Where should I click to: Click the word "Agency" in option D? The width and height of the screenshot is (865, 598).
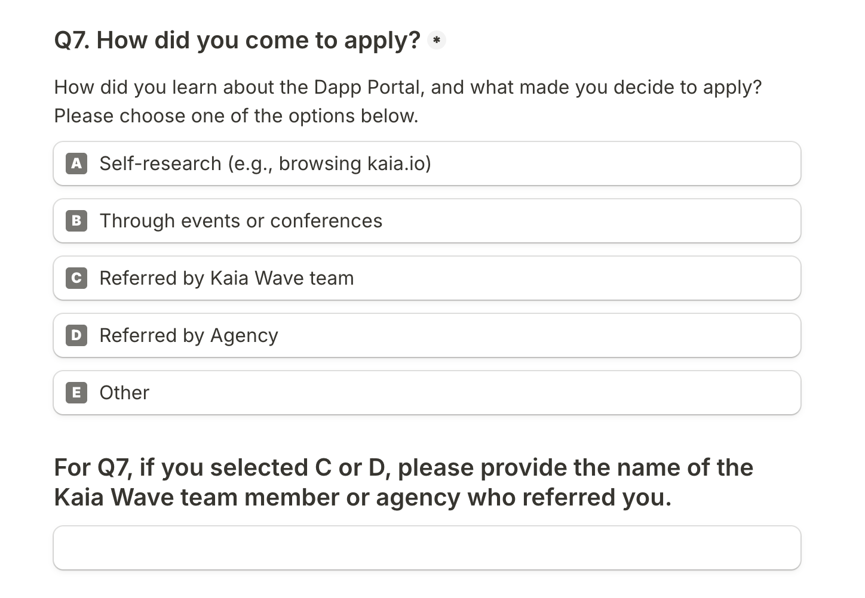point(244,336)
